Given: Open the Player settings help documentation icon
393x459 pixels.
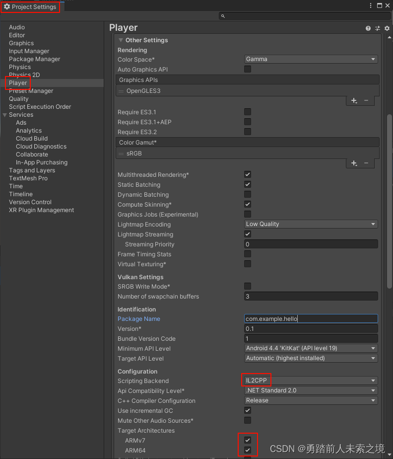Looking at the screenshot, I should (367, 28).
